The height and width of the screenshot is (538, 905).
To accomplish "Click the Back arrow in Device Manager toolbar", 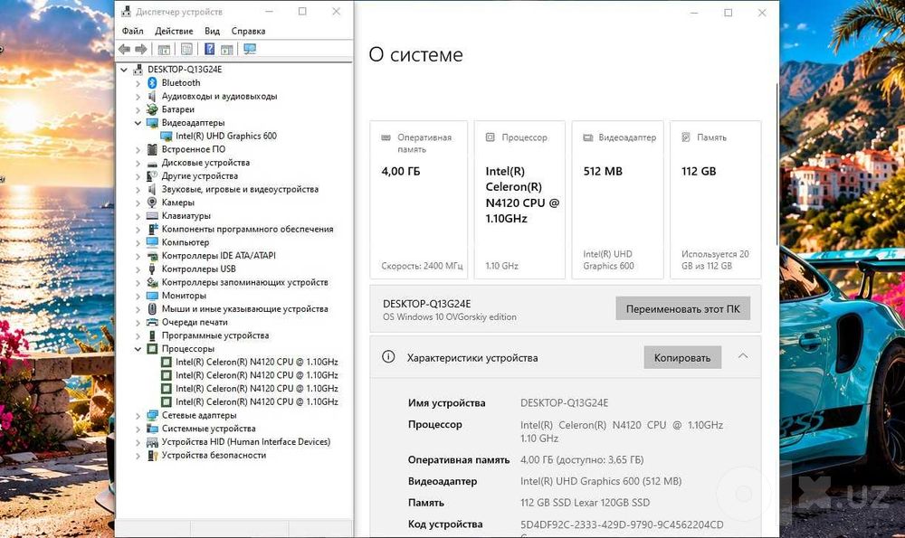I will pyautogui.click(x=124, y=50).
